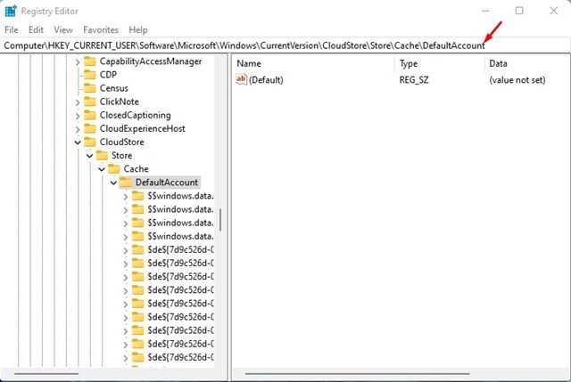Click the key tree vertical scrollbar thumb

[220, 220]
